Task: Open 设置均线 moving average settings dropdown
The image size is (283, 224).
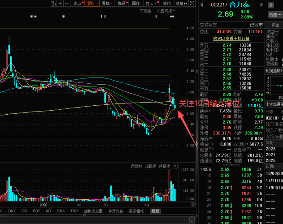Action: 165,11
